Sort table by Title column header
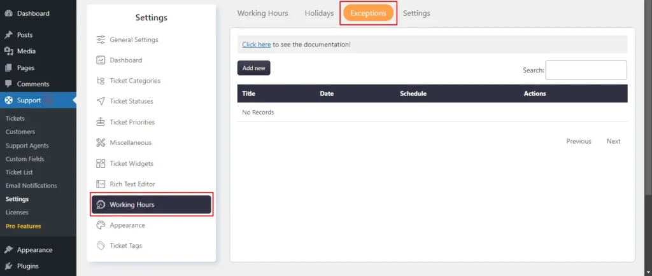This screenshot has height=276, width=652. [x=248, y=93]
